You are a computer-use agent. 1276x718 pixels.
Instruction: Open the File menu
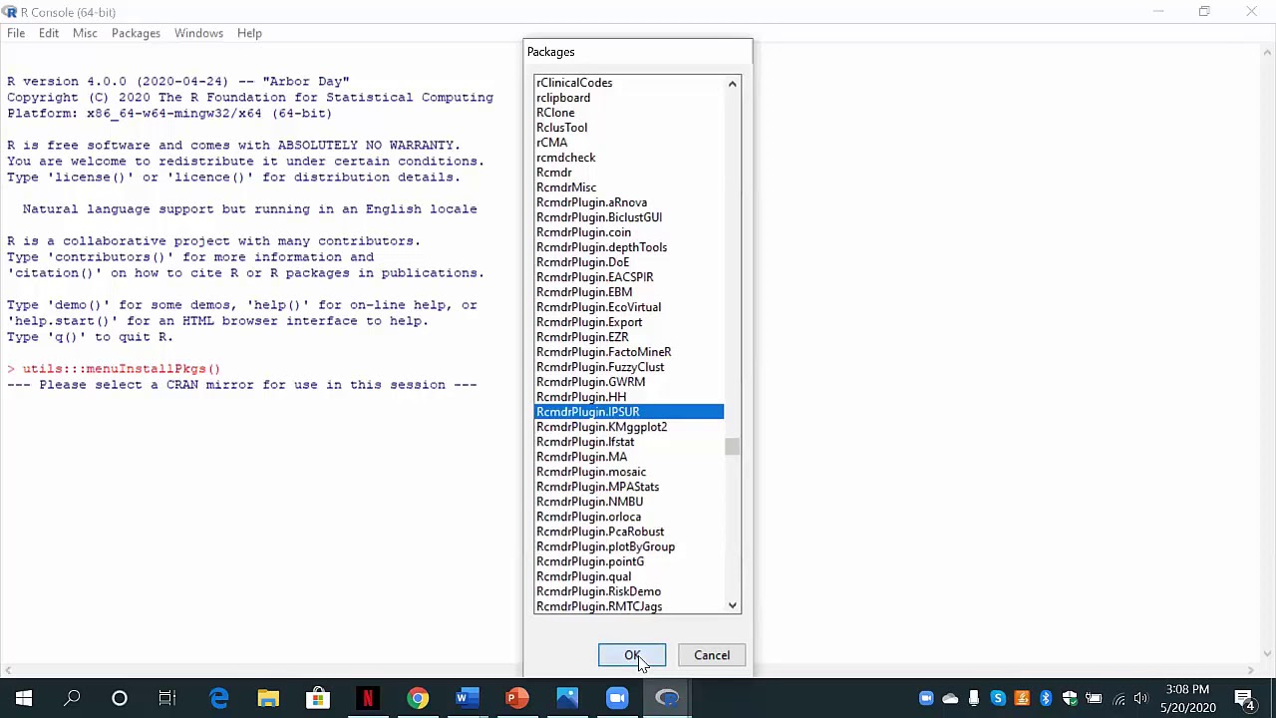(x=16, y=33)
